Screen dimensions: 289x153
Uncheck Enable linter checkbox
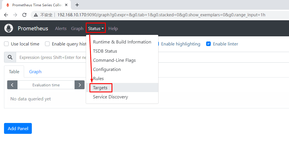208,44
